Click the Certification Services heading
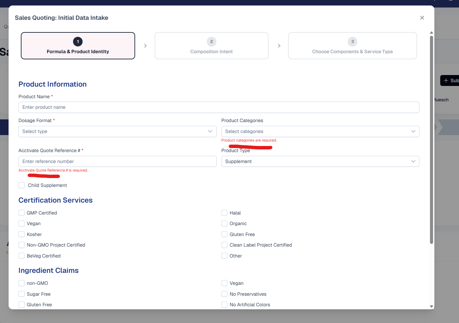Viewport: 459px width, 323px height. pyautogui.click(x=56, y=200)
